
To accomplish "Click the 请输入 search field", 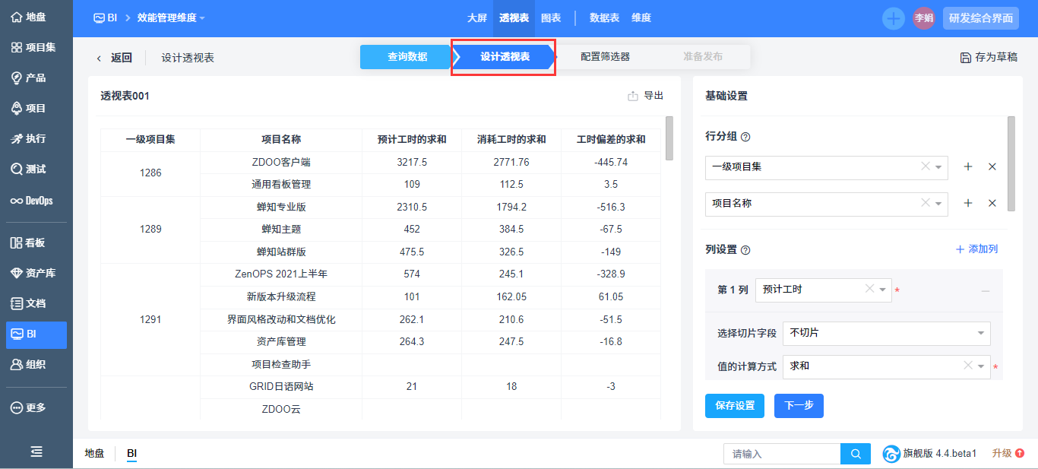I will 781,454.
